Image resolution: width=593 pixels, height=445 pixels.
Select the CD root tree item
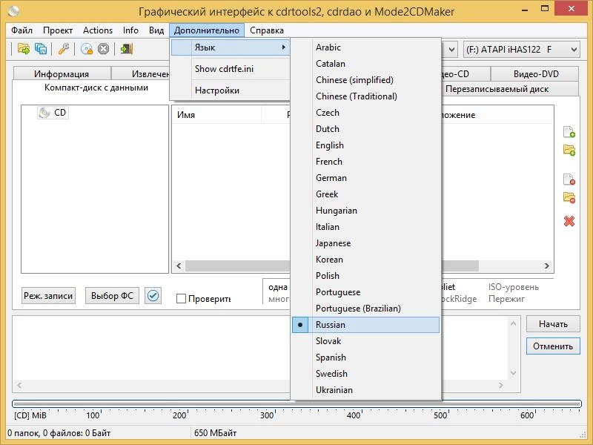[x=53, y=113]
